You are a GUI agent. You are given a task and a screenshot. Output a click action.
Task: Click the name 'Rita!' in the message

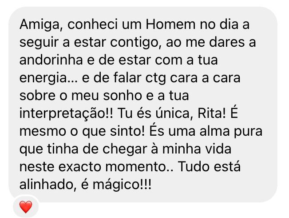coord(212,113)
